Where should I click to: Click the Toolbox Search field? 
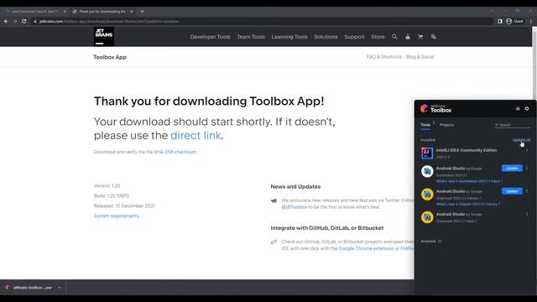[513, 125]
